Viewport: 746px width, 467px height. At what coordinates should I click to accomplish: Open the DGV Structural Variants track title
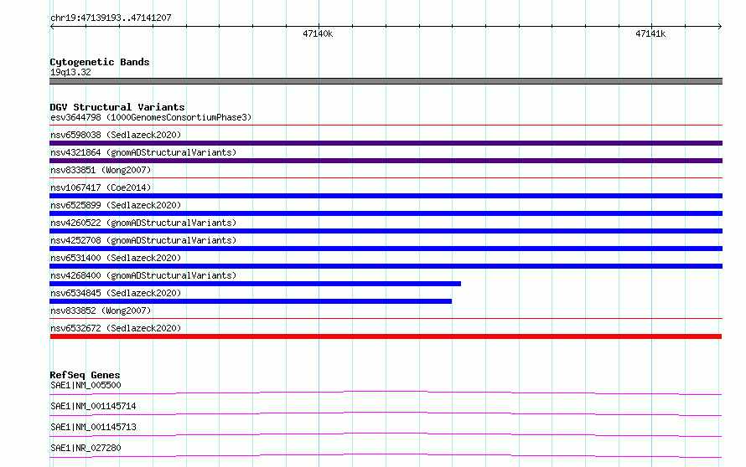117,107
